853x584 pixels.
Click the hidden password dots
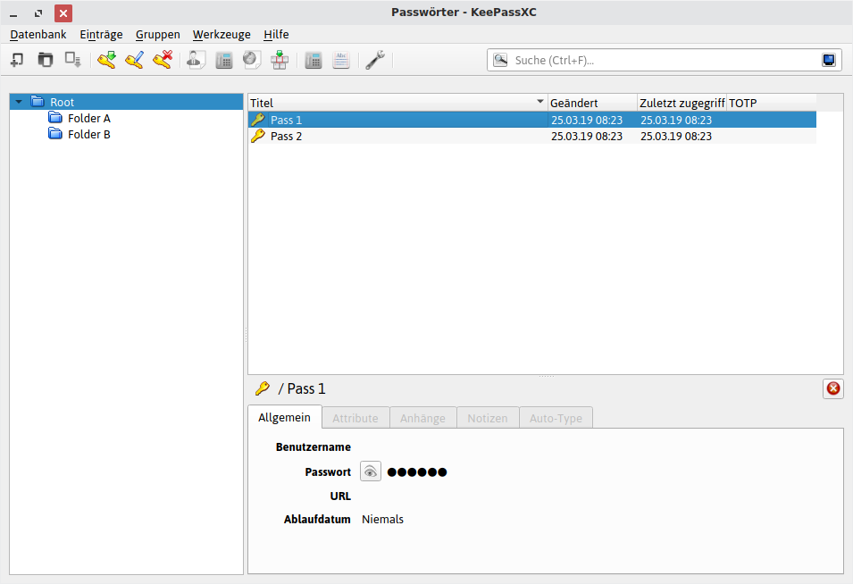[417, 472]
